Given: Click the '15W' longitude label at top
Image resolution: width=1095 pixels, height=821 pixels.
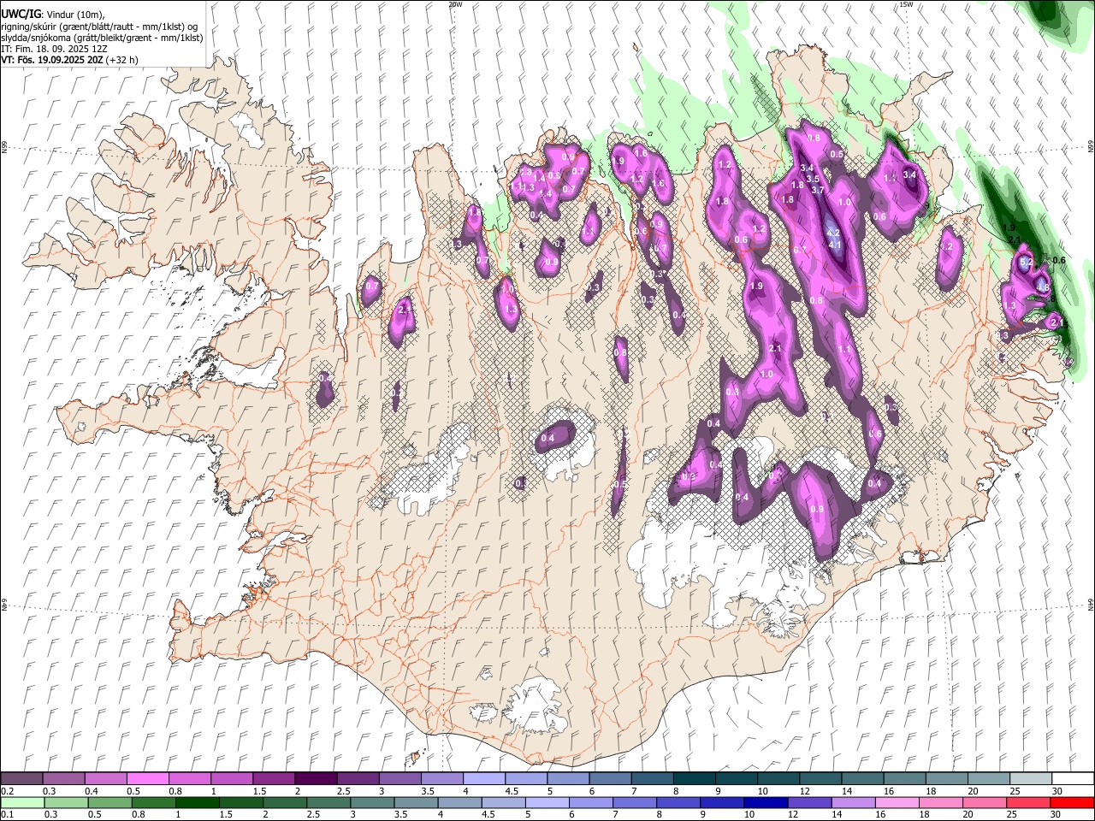Looking at the screenshot, I should pyautogui.click(x=906, y=4).
